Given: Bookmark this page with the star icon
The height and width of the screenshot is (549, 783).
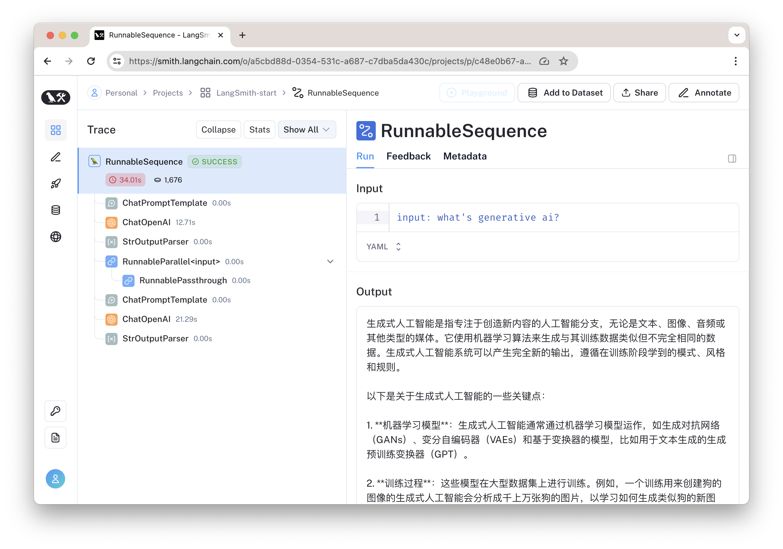Looking at the screenshot, I should (563, 61).
